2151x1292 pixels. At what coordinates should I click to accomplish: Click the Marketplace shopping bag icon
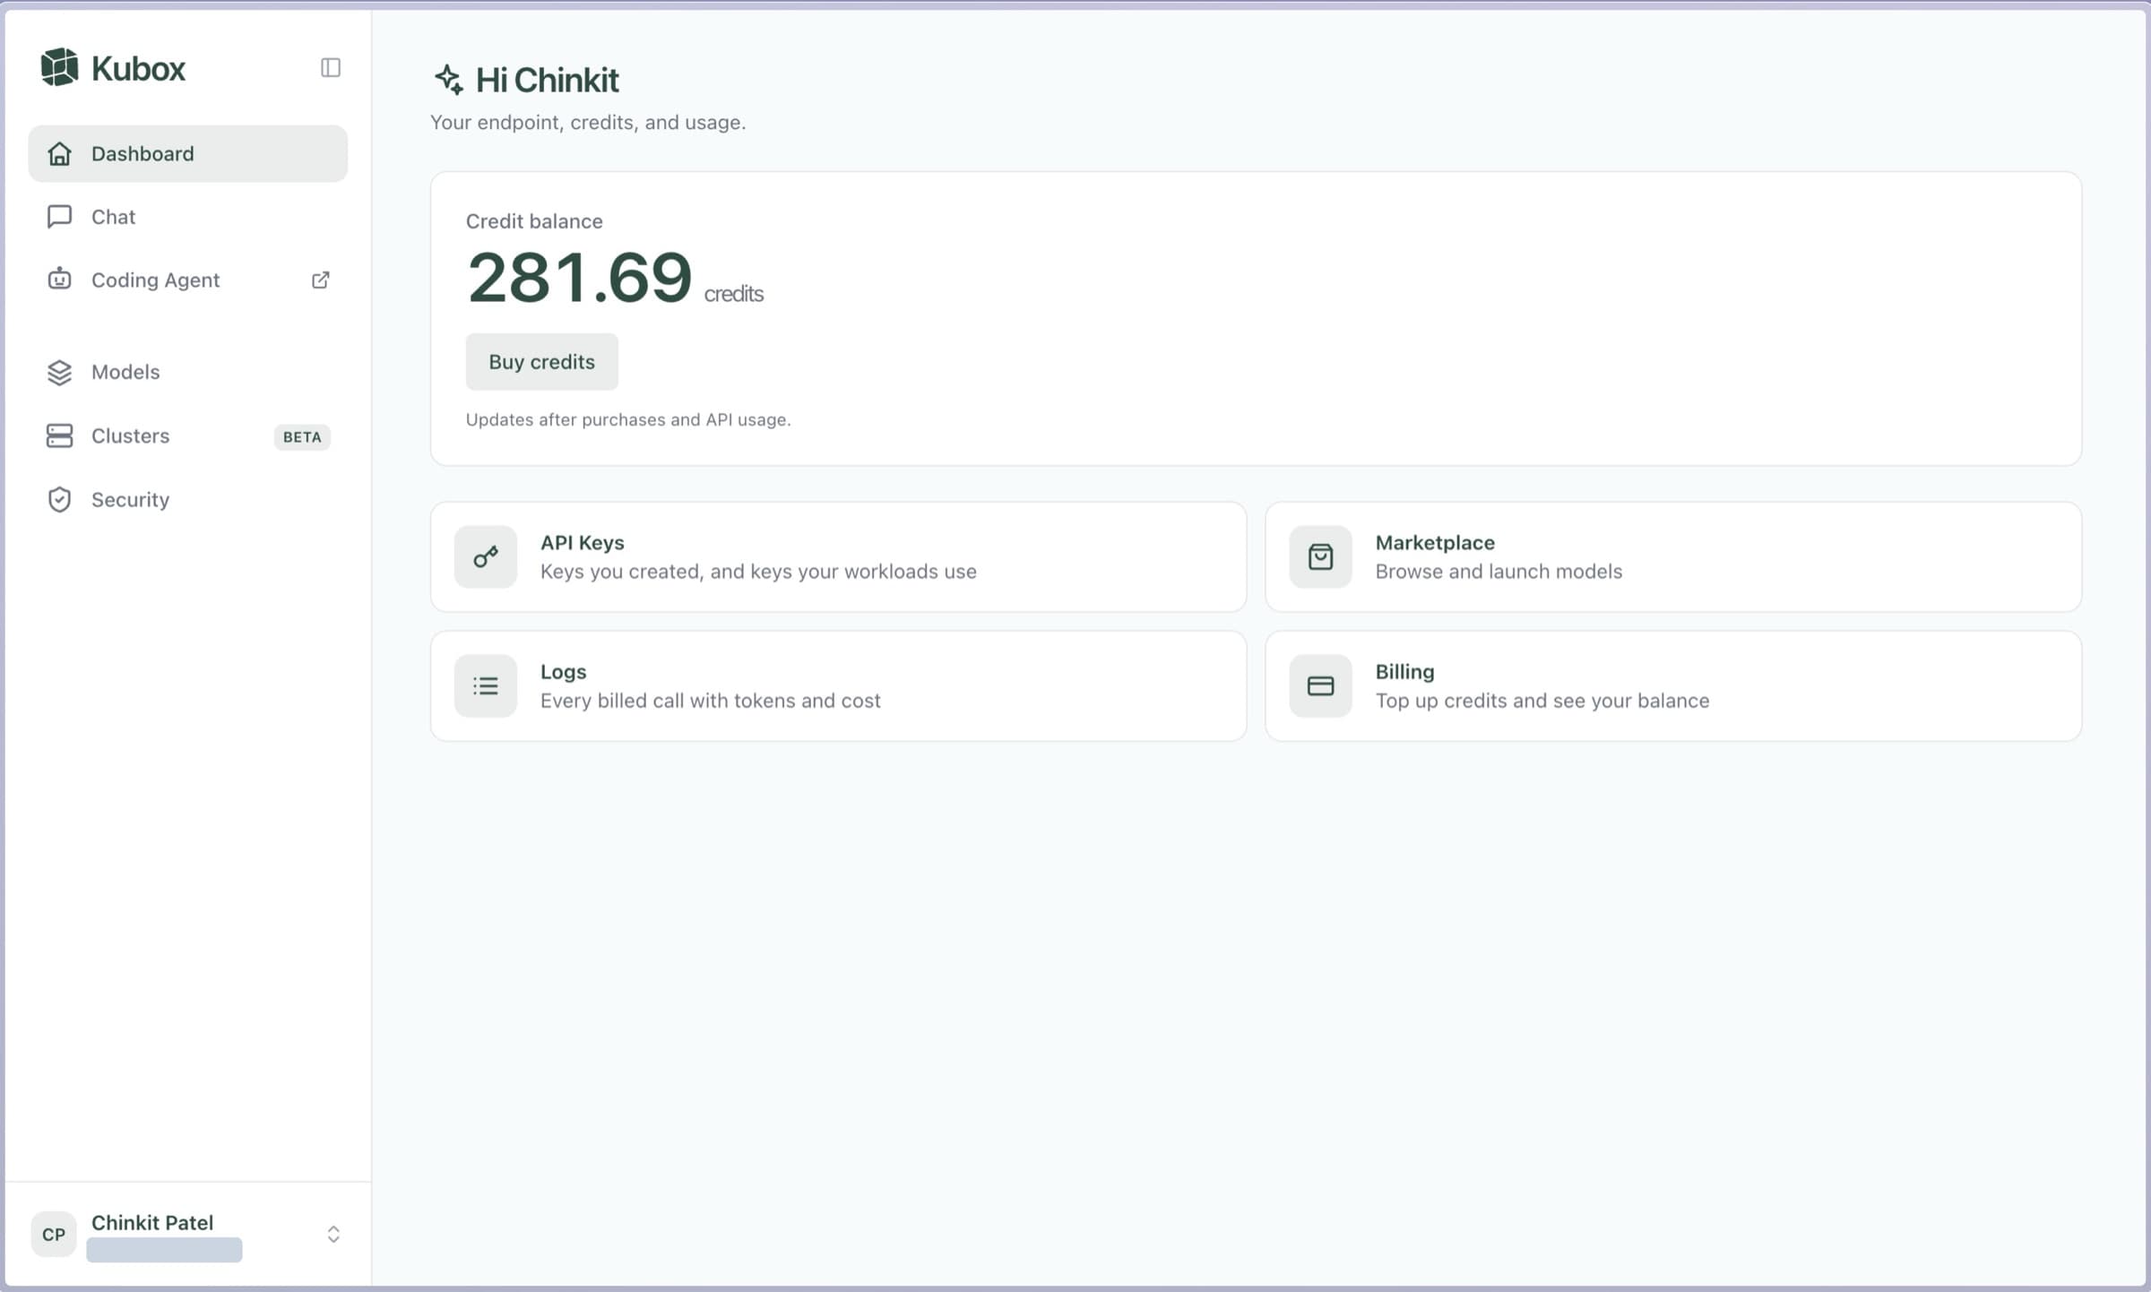[1320, 556]
